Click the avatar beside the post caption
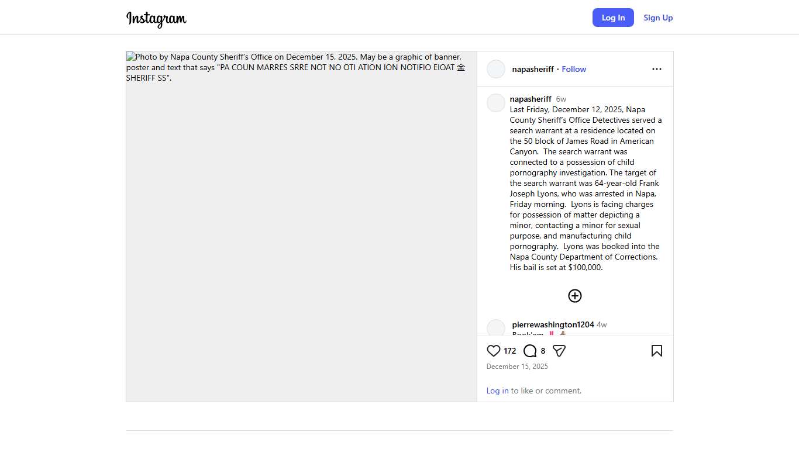 click(496, 103)
